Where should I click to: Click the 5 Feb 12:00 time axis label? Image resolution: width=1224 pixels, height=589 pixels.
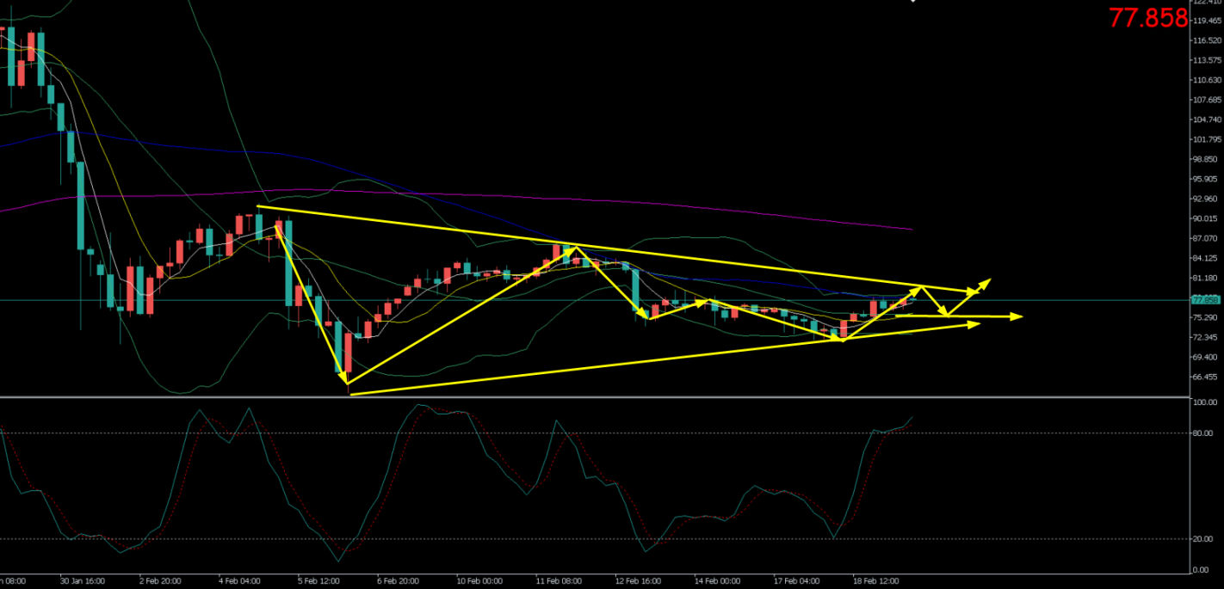click(x=317, y=581)
